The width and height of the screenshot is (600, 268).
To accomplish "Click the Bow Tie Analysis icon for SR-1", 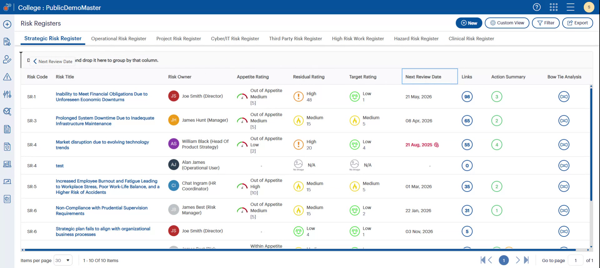I will [564, 97].
